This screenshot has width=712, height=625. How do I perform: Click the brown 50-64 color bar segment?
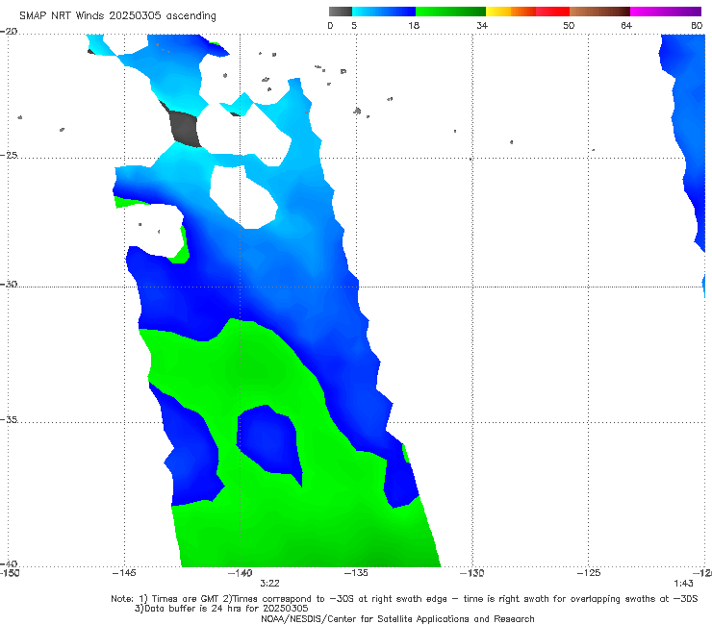(599, 12)
